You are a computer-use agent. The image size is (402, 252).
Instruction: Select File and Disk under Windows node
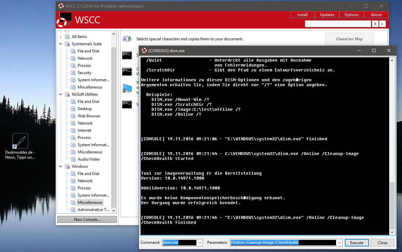tap(89, 174)
